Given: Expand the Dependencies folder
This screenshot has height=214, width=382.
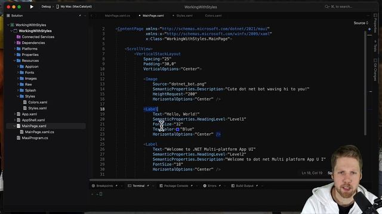Looking at the screenshot, I should [x=14, y=43].
